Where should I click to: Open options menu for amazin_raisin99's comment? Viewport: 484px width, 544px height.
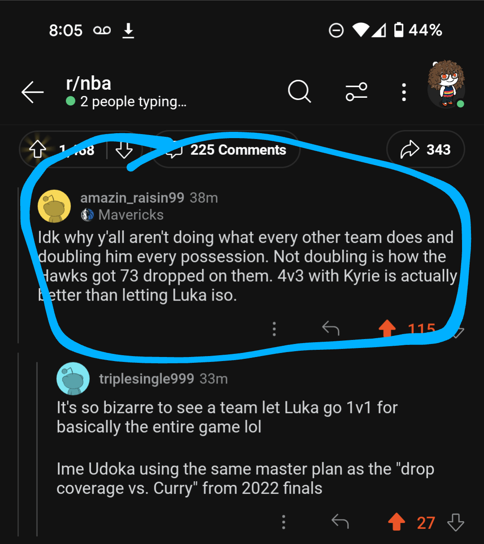coord(274,329)
